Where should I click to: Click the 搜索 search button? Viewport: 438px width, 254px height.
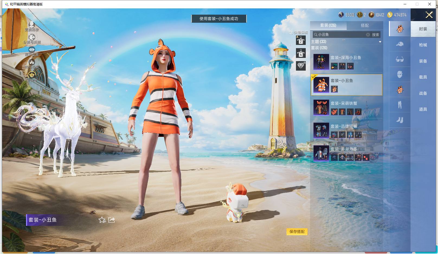376,35
